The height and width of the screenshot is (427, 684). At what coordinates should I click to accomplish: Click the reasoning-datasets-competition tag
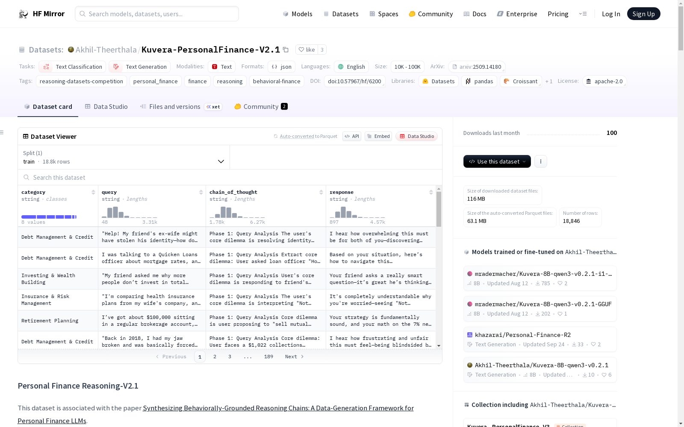click(81, 81)
